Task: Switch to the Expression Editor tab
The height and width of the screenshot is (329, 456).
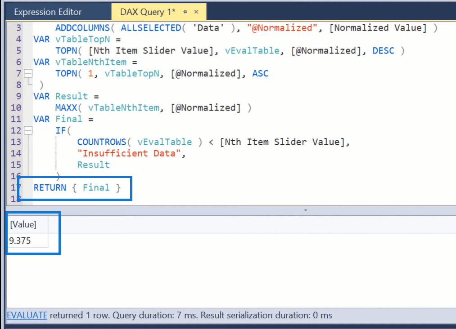Action: point(54,12)
